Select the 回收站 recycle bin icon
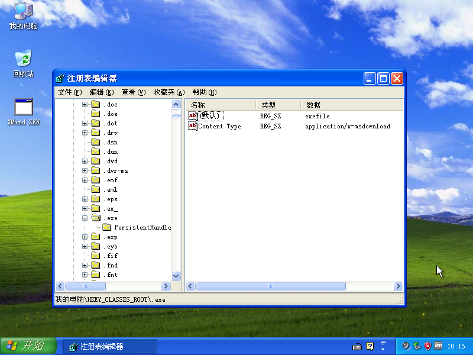 coord(24,64)
